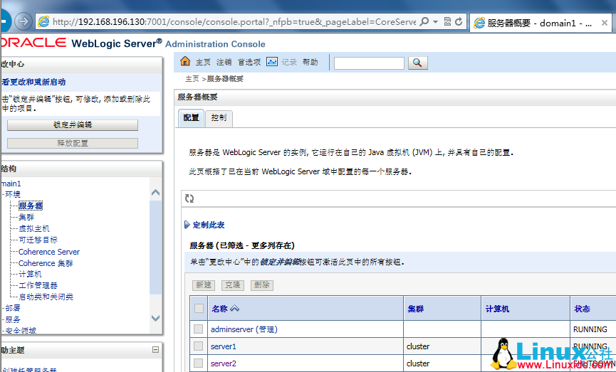Open the server2 link
Screen dimensions: 616x372
(223, 363)
